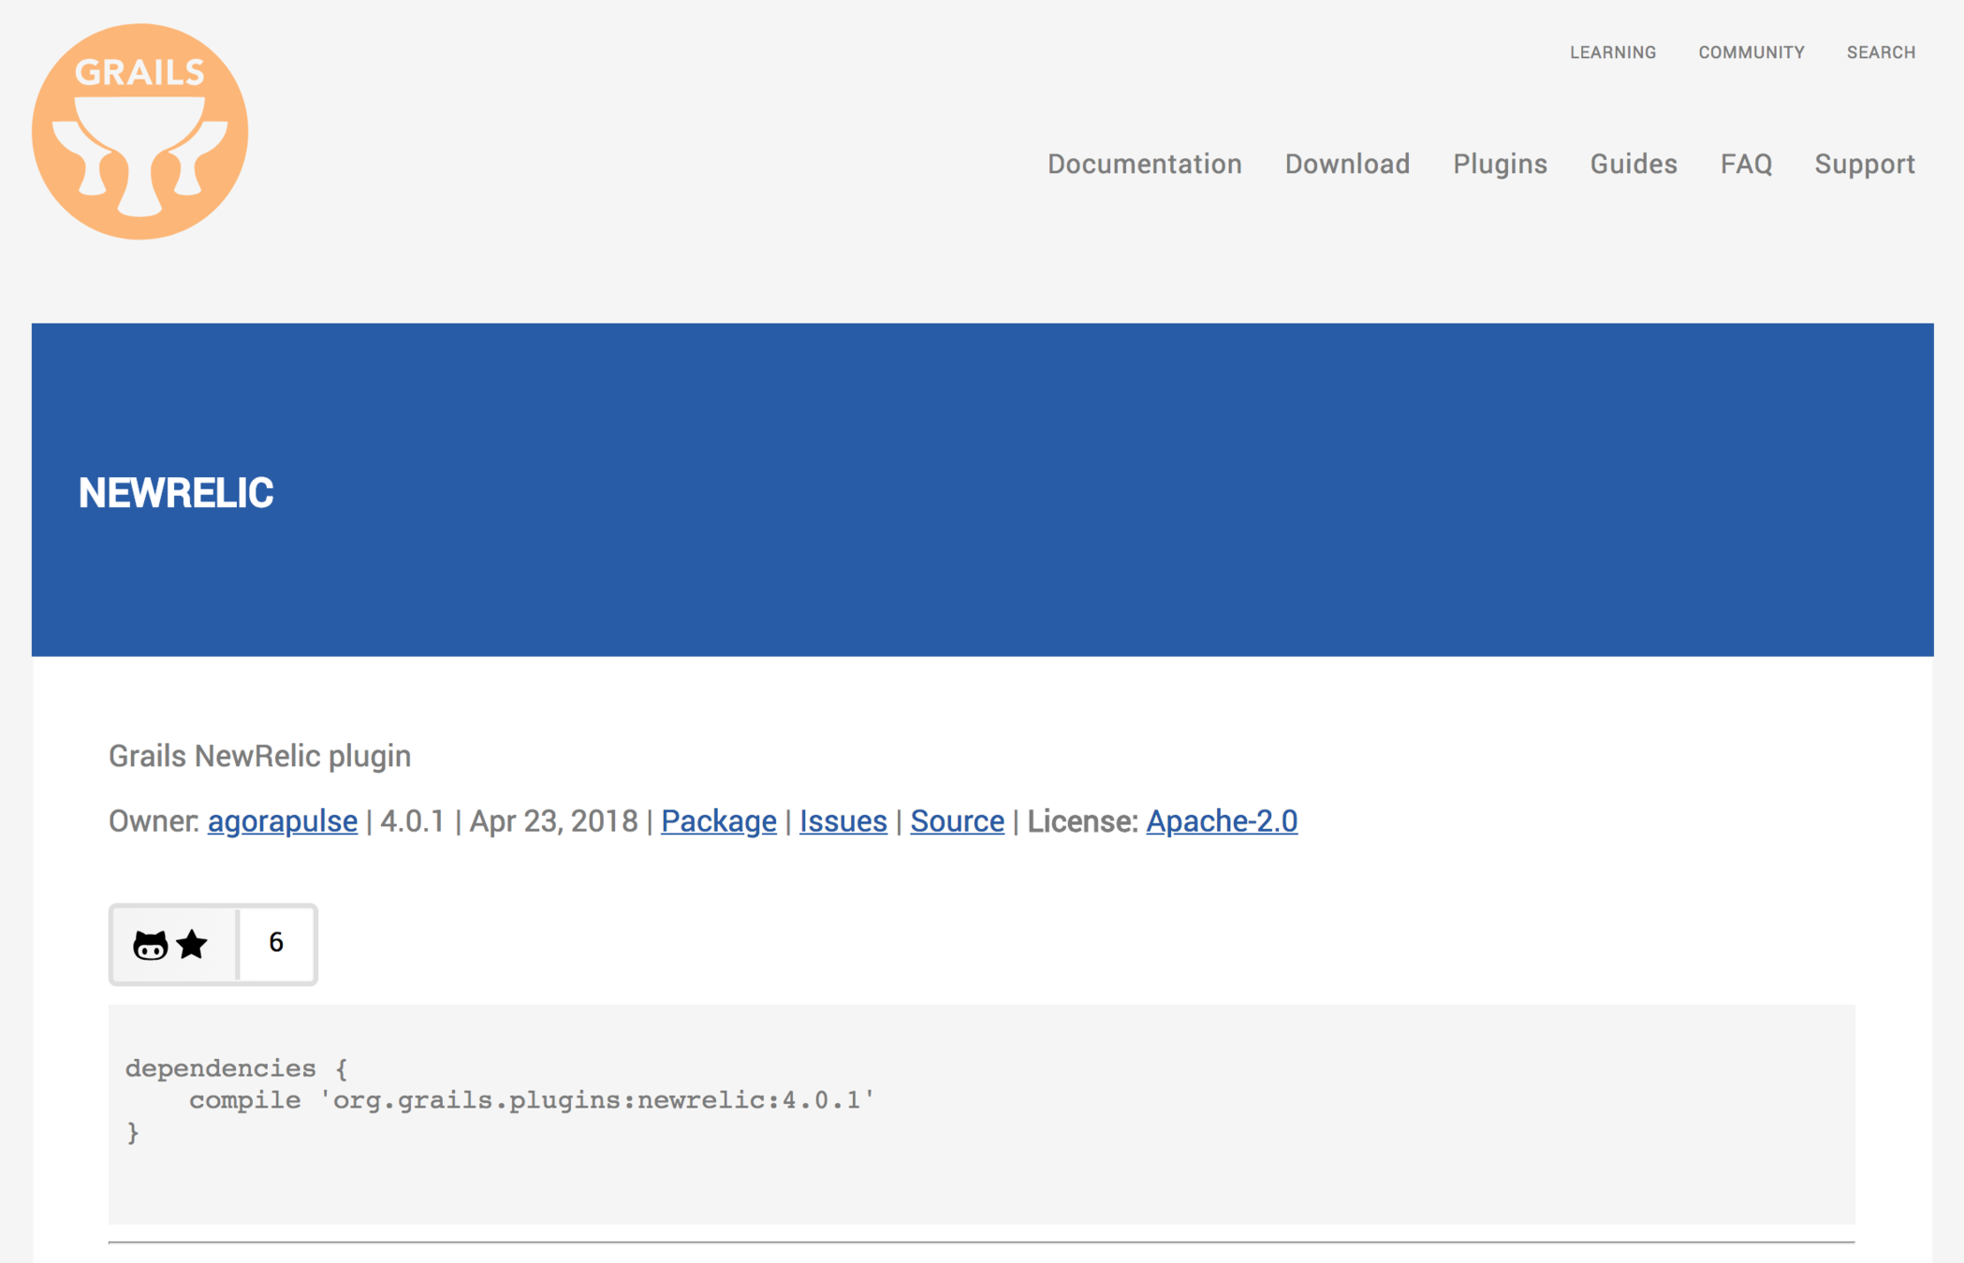Open the Apache-2.0 license link
Screen dimensions: 1964x1263
coord(1221,821)
